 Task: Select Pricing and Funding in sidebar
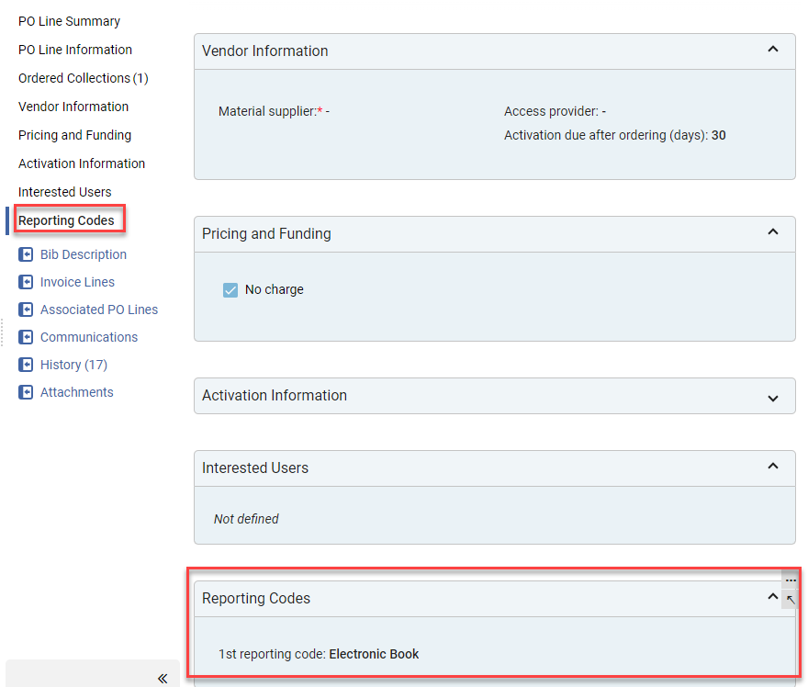point(74,135)
